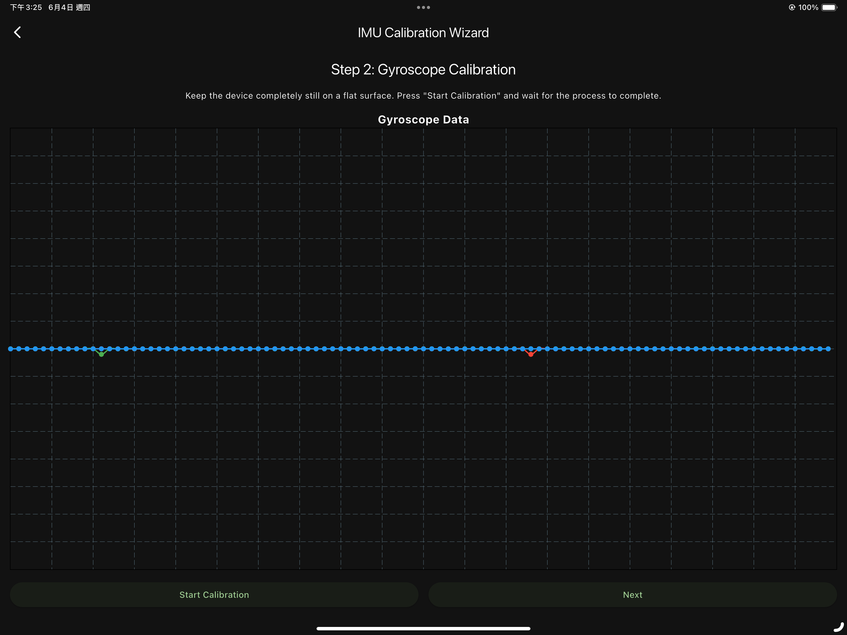Screen dimensions: 847x635
Task: Tap the Start Calibration button
Action: (214, 594)
